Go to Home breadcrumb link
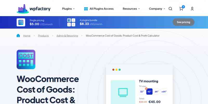Image resolution: width=208 pixels, height=104 pixels. click(x=27, y=36)
